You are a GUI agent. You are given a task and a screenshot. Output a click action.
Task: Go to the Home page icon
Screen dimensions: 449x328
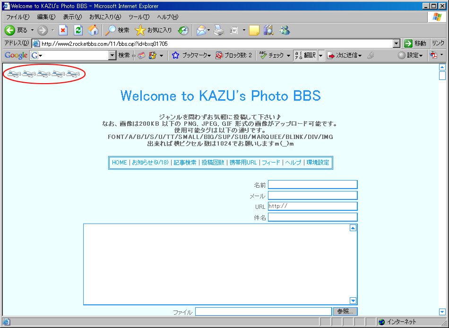click(x=93, y=30)
